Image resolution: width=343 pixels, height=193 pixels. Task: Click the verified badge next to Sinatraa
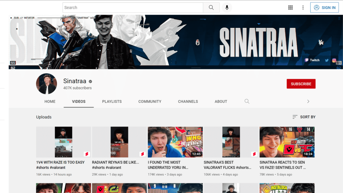click(90, 81)
